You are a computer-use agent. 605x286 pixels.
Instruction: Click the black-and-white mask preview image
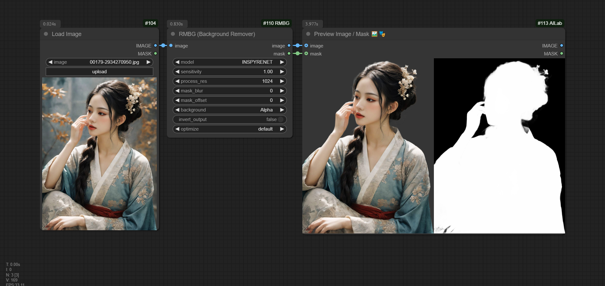click(499, 146)
